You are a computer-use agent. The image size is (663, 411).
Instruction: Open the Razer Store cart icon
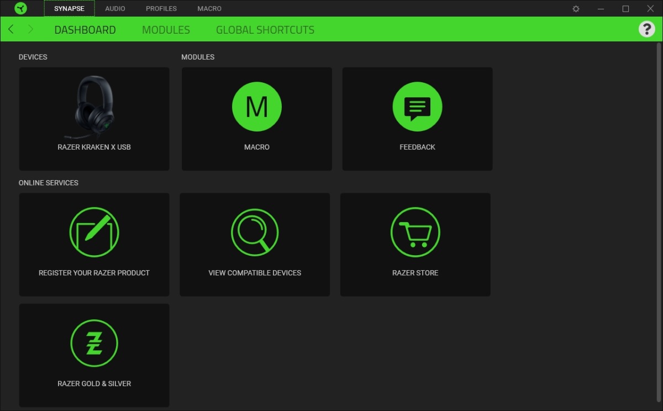coord(415,232)
